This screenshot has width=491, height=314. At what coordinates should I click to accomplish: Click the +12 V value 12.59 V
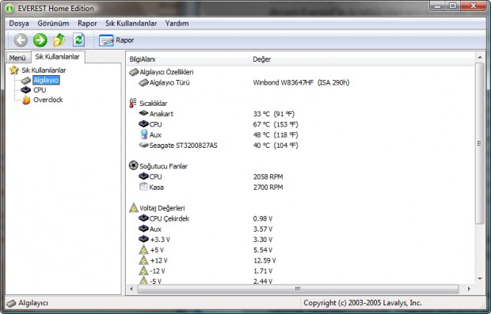point(265,260)
